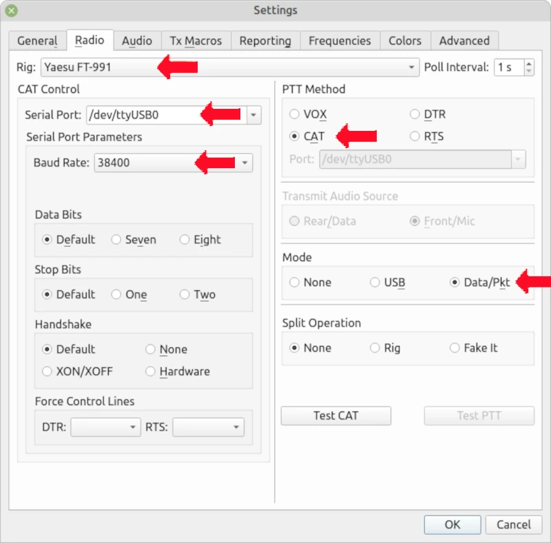Select Two stop bits
The width and height of the screenshot is (551, 543).
[x=185, y=295]
